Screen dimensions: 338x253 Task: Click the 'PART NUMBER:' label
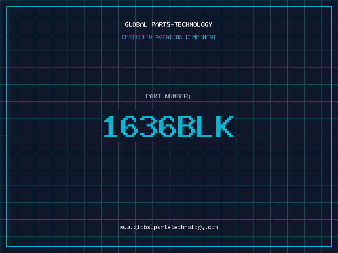tap(169, 96)
